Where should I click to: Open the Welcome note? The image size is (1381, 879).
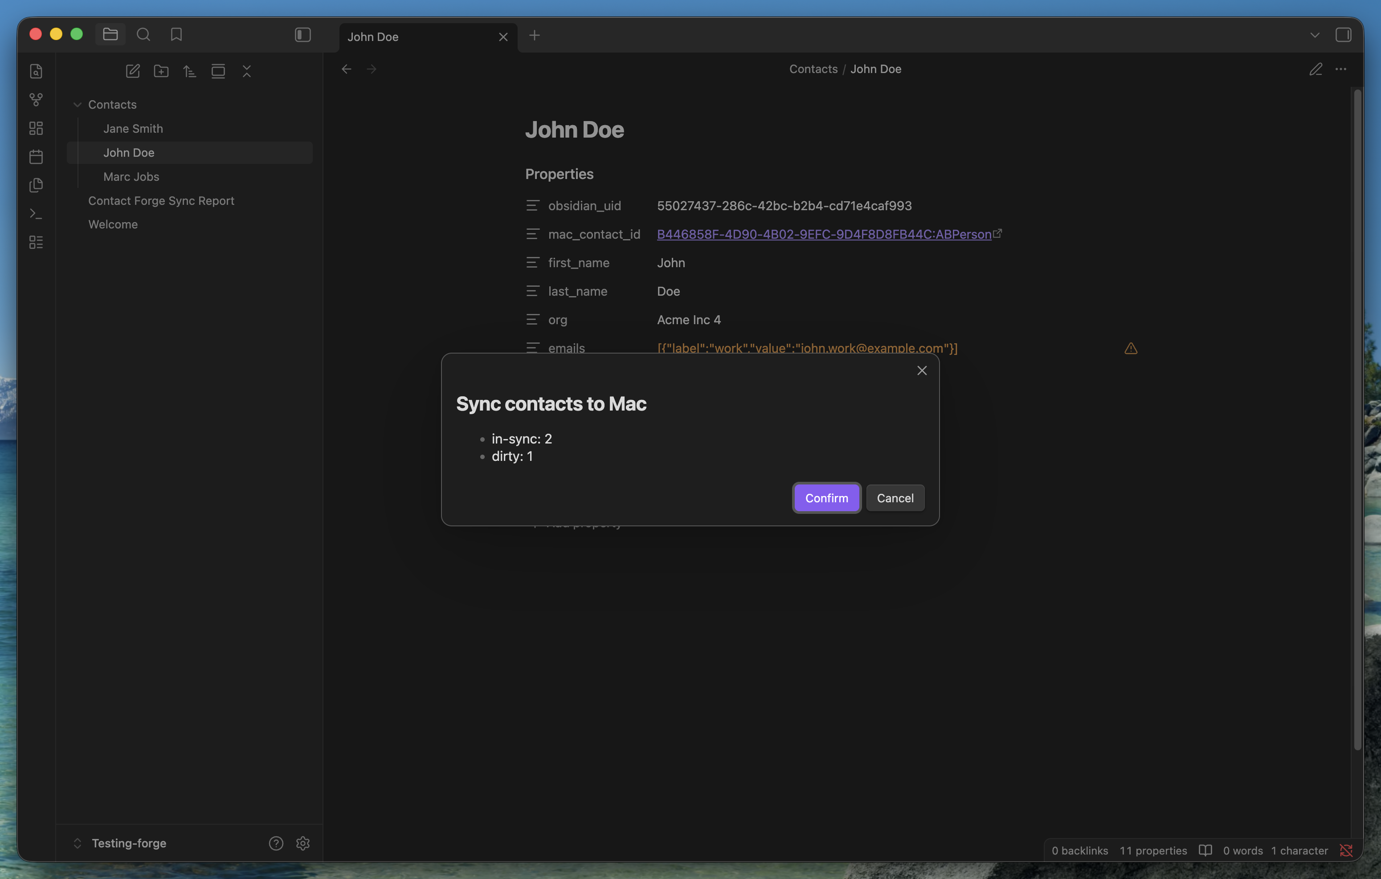coord(113,224)
